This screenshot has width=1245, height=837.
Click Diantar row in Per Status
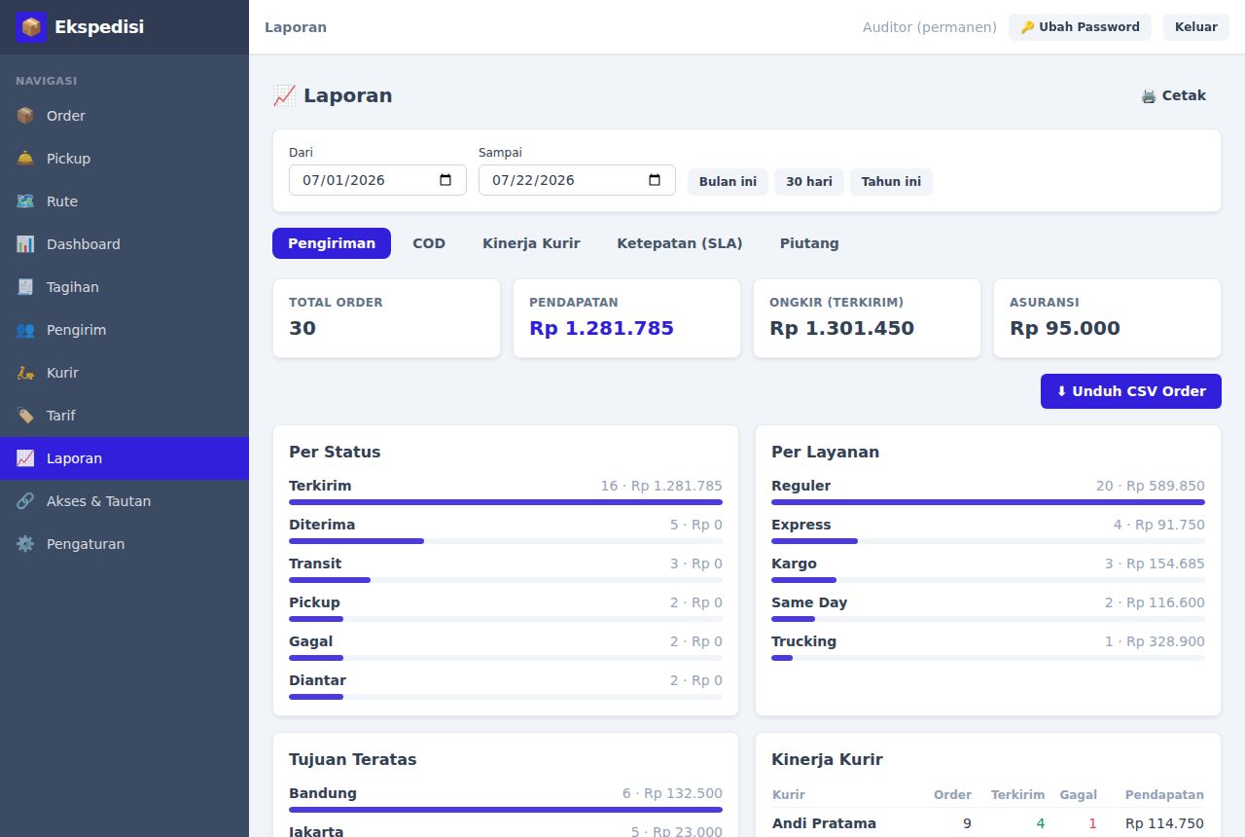point(506,688)
